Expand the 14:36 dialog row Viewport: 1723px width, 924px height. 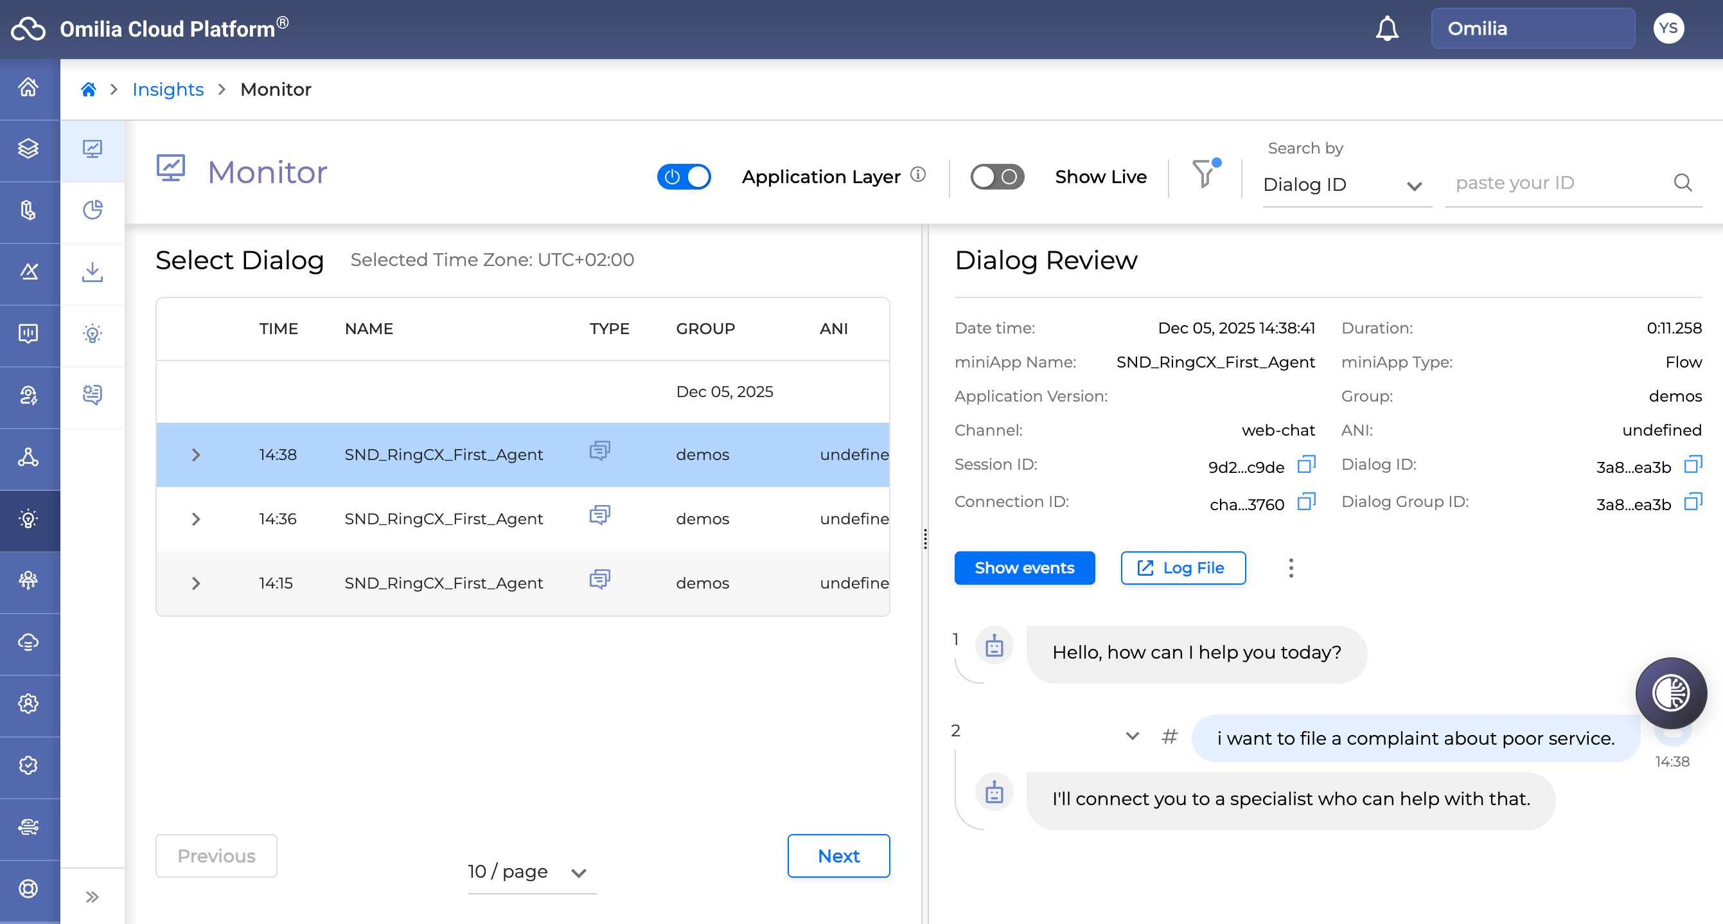click(196, 519)
